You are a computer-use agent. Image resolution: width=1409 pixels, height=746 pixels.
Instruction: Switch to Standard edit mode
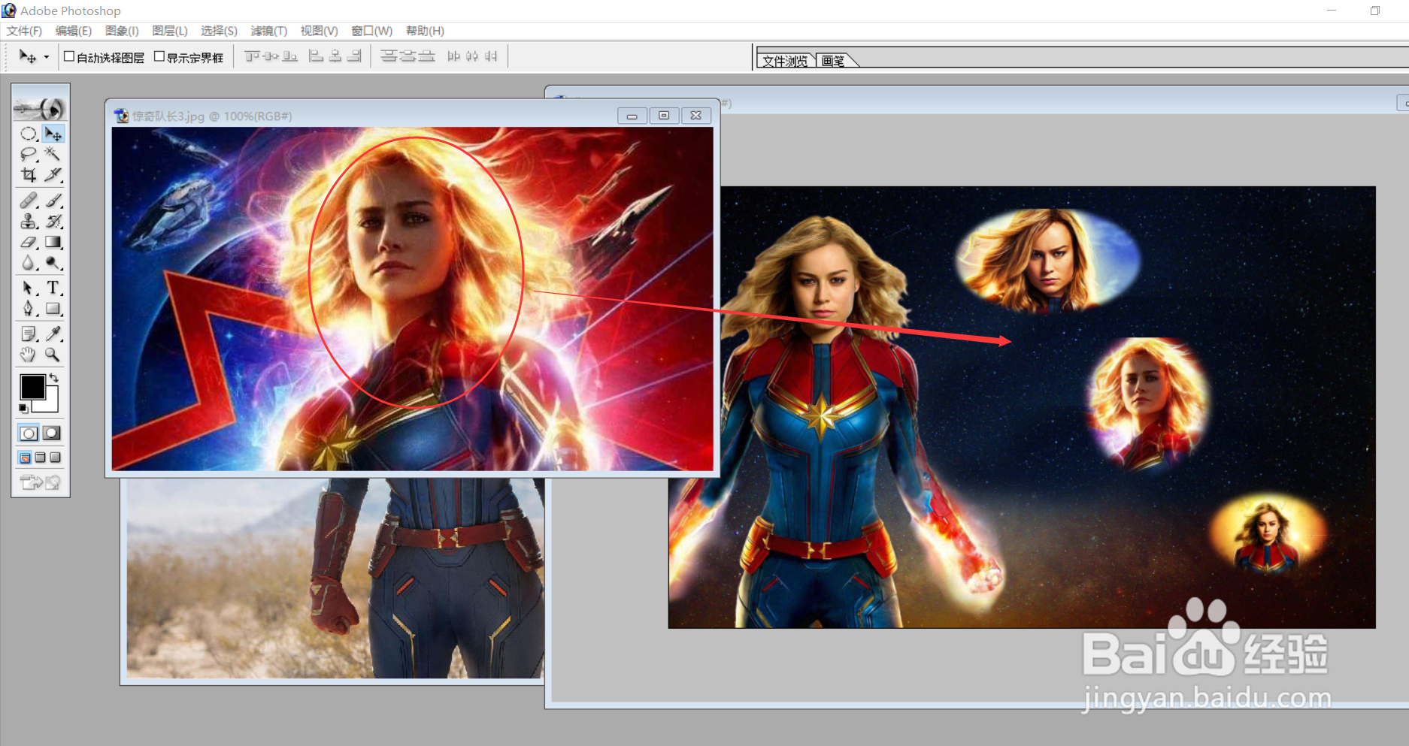tap(29, 433)
